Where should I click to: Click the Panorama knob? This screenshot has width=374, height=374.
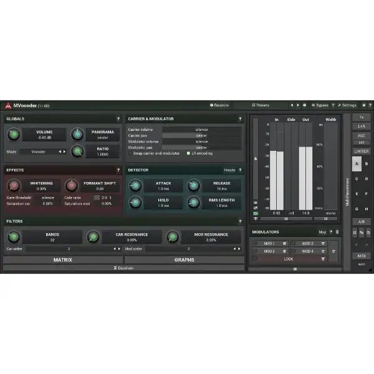point(77,135)
